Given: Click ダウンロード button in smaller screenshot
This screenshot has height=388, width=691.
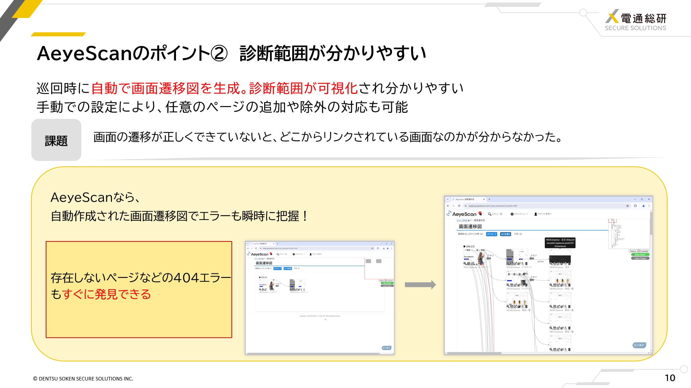Looking at the screenshot, I should (277, 268).
